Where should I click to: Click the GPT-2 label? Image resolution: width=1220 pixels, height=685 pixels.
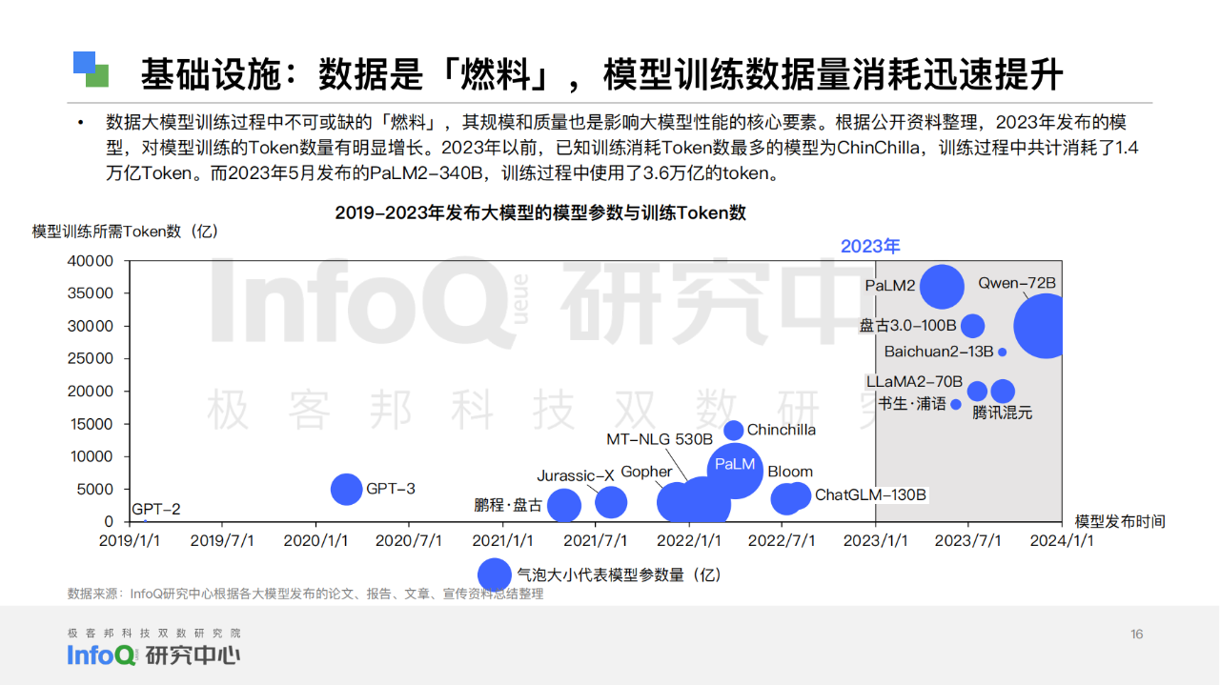(155, 509)
